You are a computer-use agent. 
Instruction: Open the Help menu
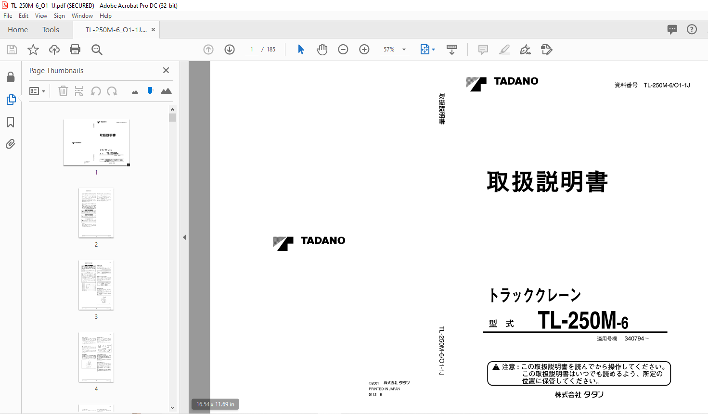pos(105,15)
